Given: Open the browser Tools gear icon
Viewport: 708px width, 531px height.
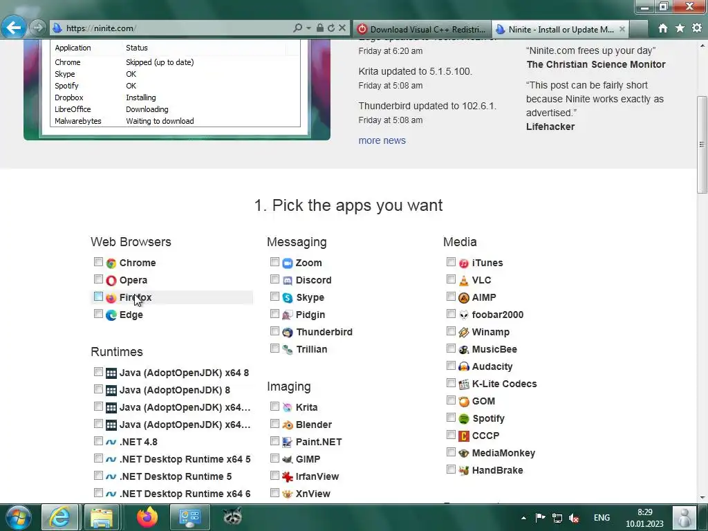Looking at the screenshot, I should click(697, 28).
